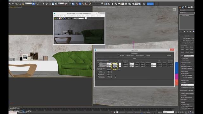Open the Viewport menu in ActiveShade window
Screen dimensions: 203x114
point(56,16)
